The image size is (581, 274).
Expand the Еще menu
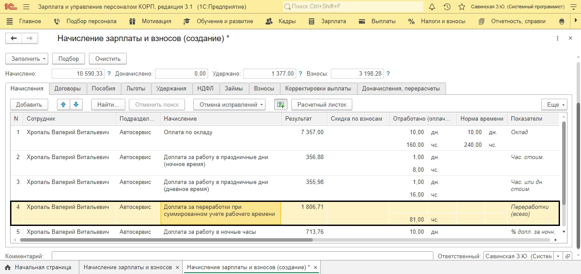(x=554, y=104)
